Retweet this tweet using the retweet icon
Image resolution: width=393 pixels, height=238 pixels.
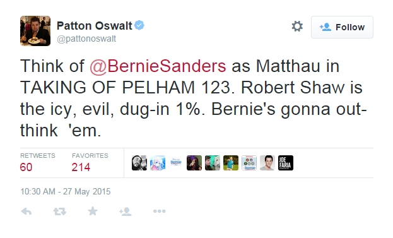(60, 211)
